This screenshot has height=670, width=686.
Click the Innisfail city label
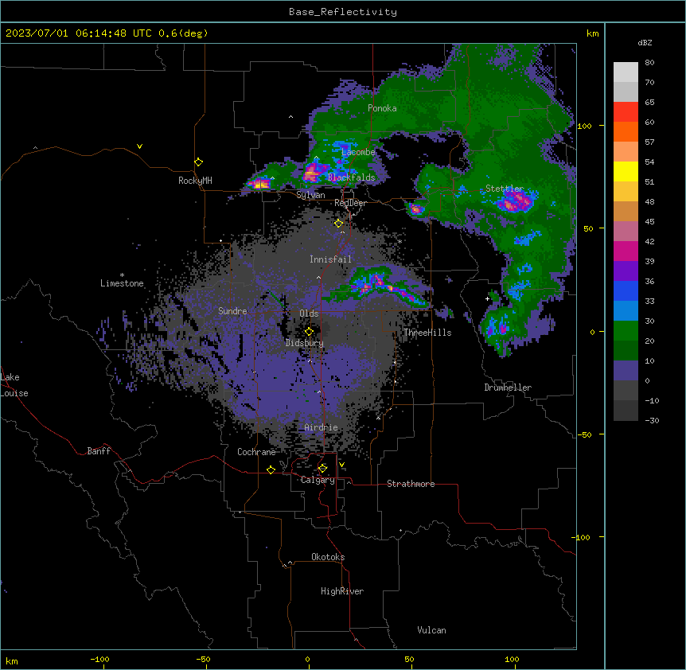[330, 259]
